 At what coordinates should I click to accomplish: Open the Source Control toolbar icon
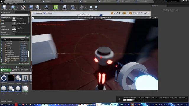tap(13, 8)
